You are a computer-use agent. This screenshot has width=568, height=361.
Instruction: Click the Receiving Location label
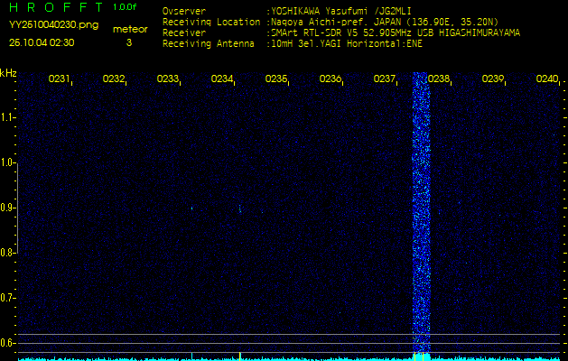pyautogui.click(x=211, y=22)
